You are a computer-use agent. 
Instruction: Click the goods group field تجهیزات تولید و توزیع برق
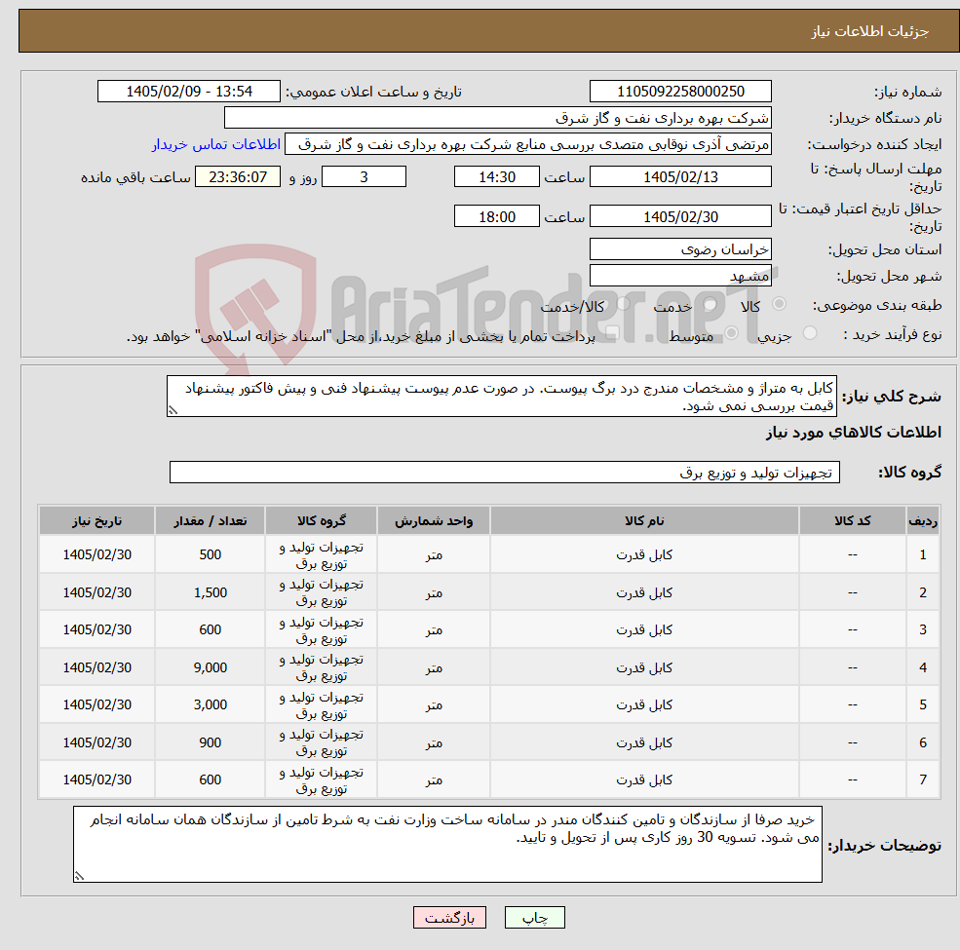pyautogui.click(x=505, y=473)
